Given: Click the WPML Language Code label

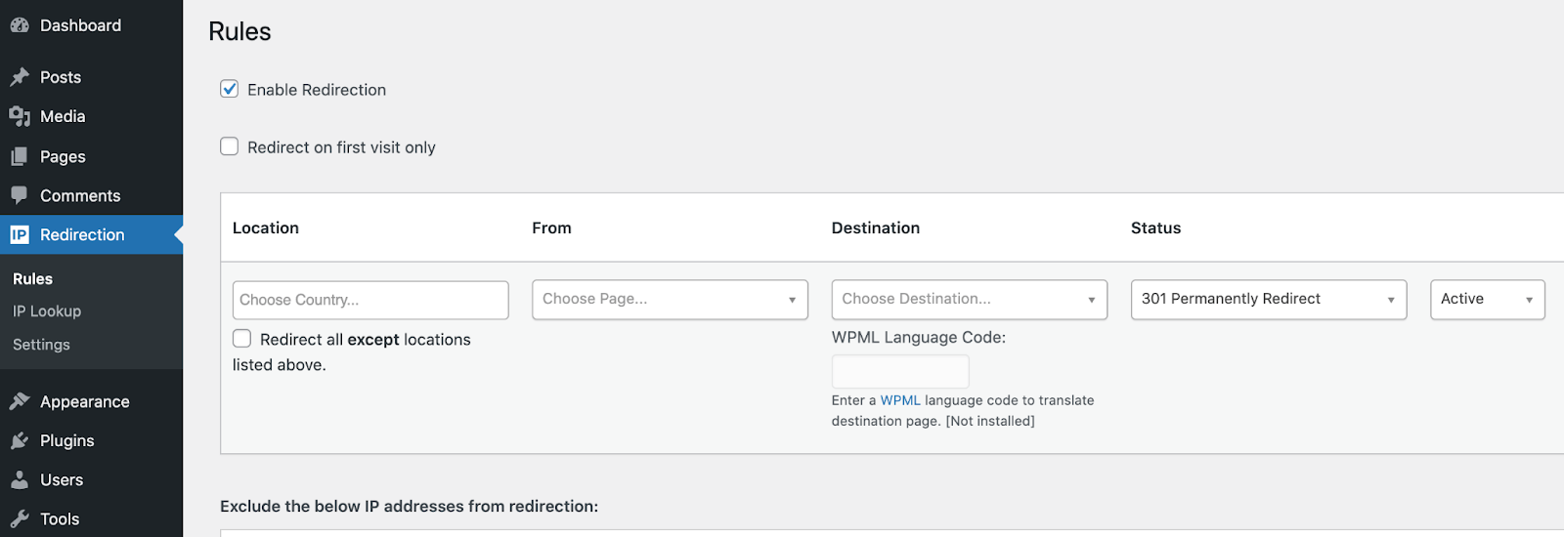Looking at the screenshot, I should tap(919, 337).
